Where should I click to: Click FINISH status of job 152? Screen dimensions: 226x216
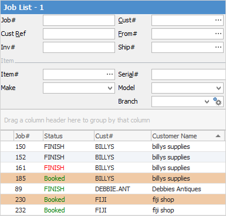[x=54, y=157]
